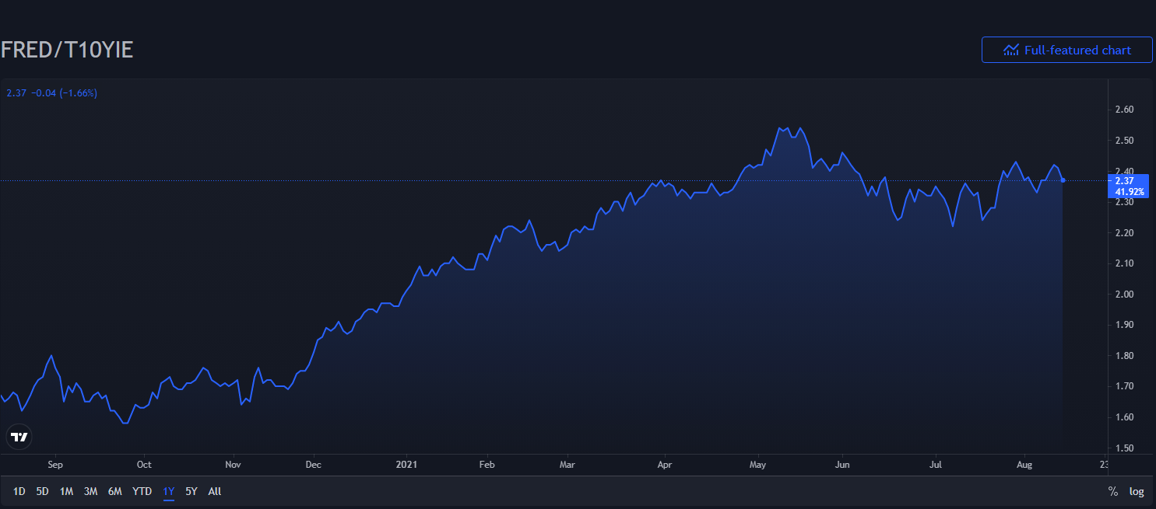The image size is (1156, 509).
Task: Select the active 1Y range
Action: [x=168, y=491]
